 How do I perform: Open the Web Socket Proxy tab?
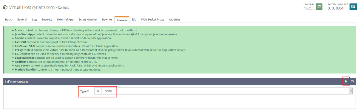click(153, 20)
